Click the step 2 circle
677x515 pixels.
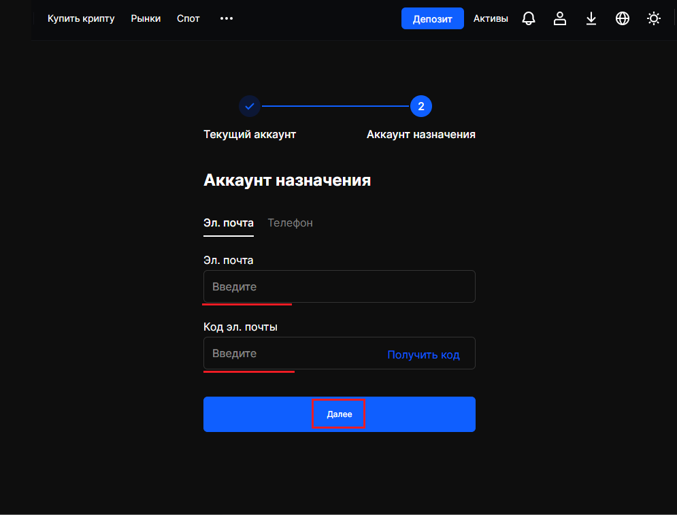click(421, 106)
